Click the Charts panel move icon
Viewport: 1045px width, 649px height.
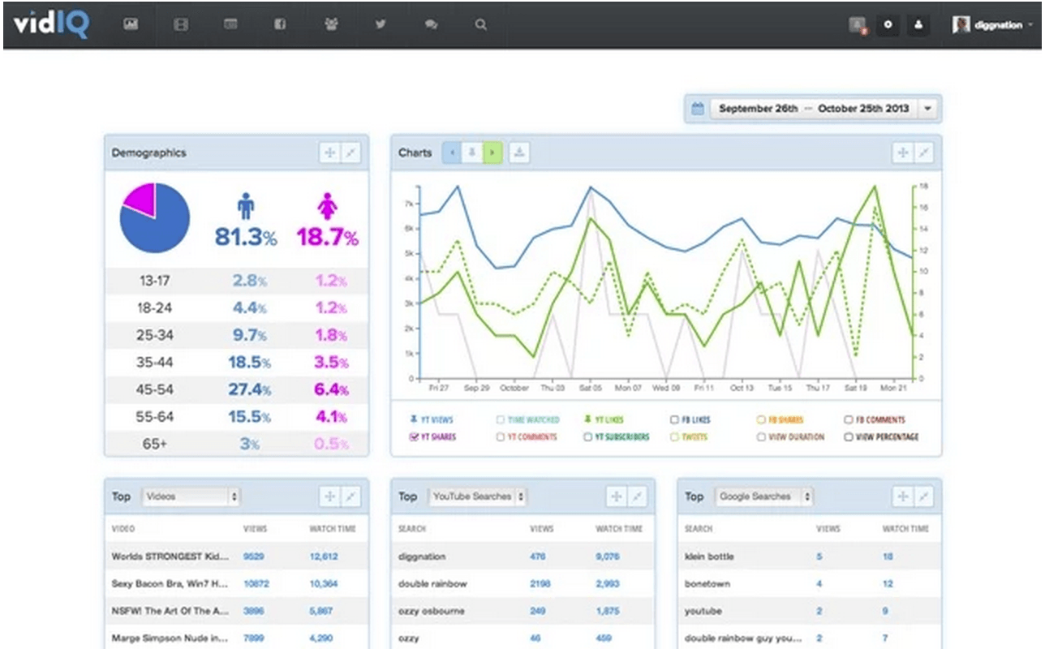pyautogui.click(x=902, y=153)
